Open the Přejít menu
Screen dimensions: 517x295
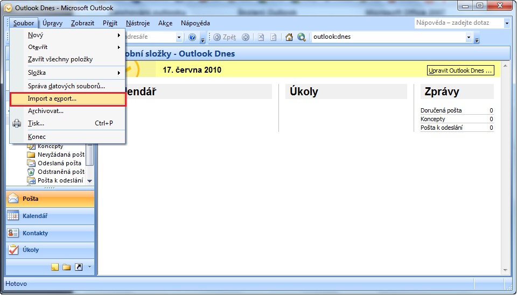click(x=110, y=23)
